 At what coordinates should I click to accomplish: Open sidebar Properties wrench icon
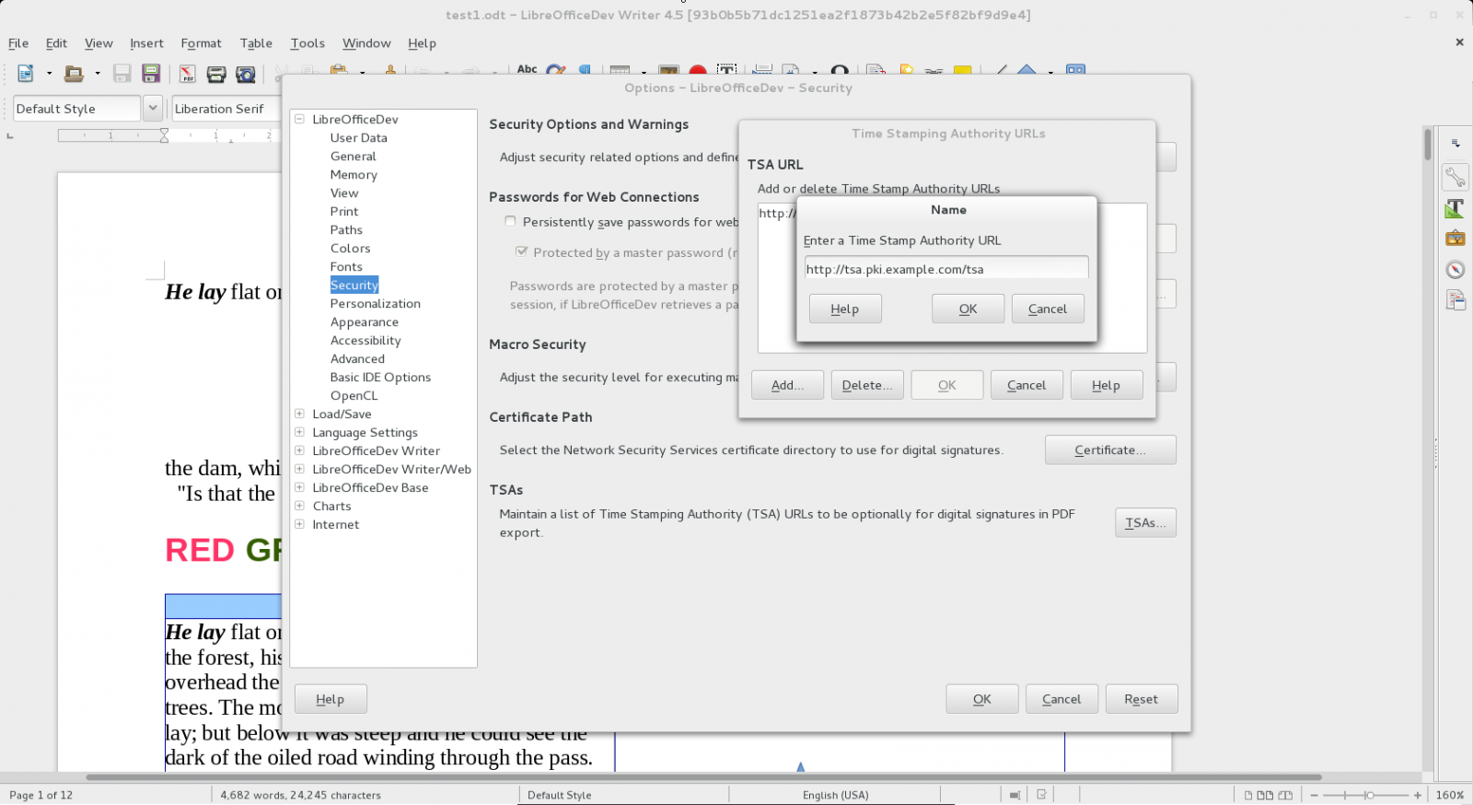[x=1456, y=177]
